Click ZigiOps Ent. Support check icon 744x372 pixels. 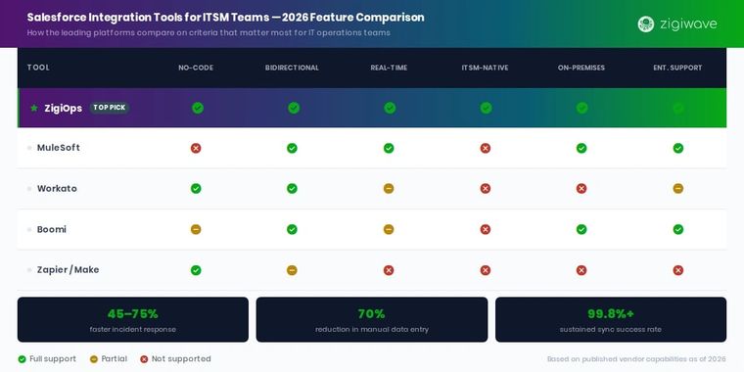point(678,109)
